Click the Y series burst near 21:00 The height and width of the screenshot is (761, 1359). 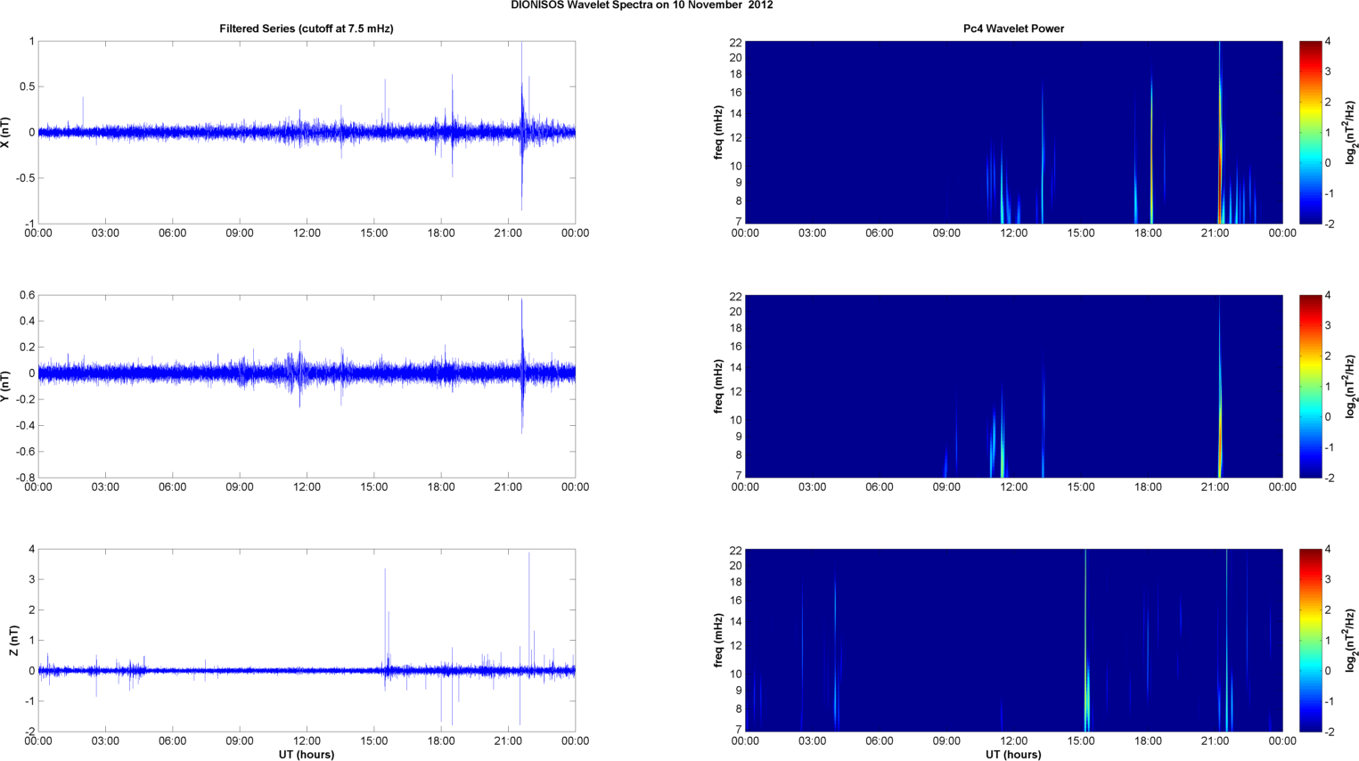coord(522,365)
